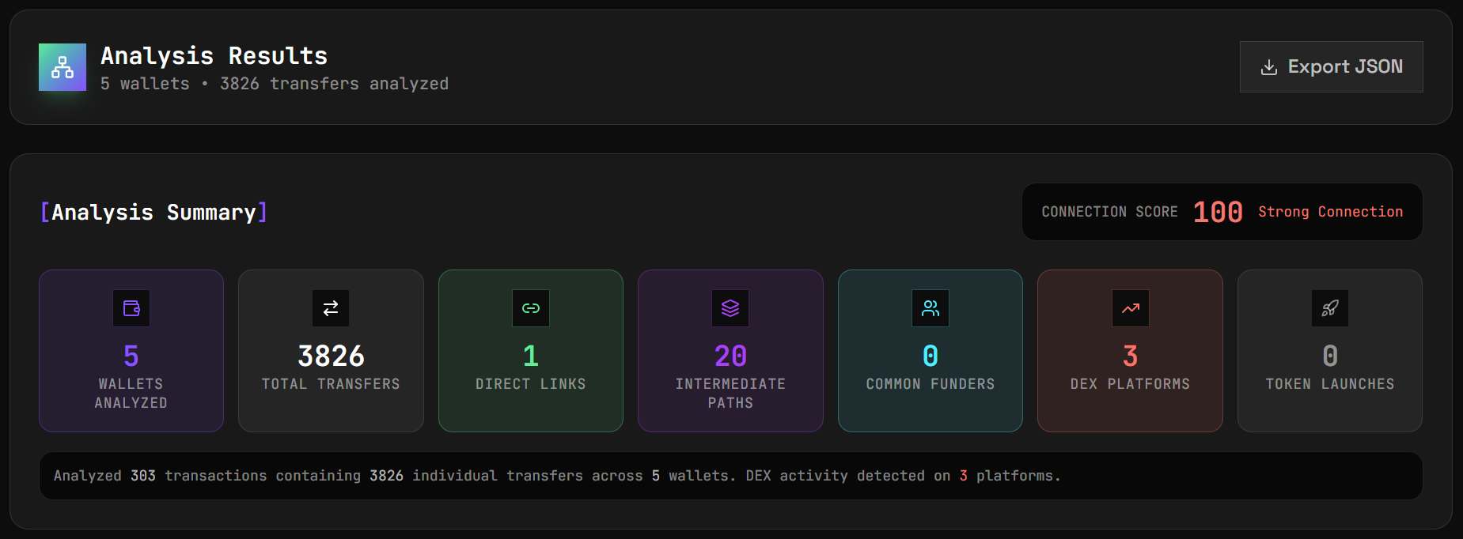
Task: Select the wallet icon on Wallets Analyzed card
Action: [x=131, y=308]
